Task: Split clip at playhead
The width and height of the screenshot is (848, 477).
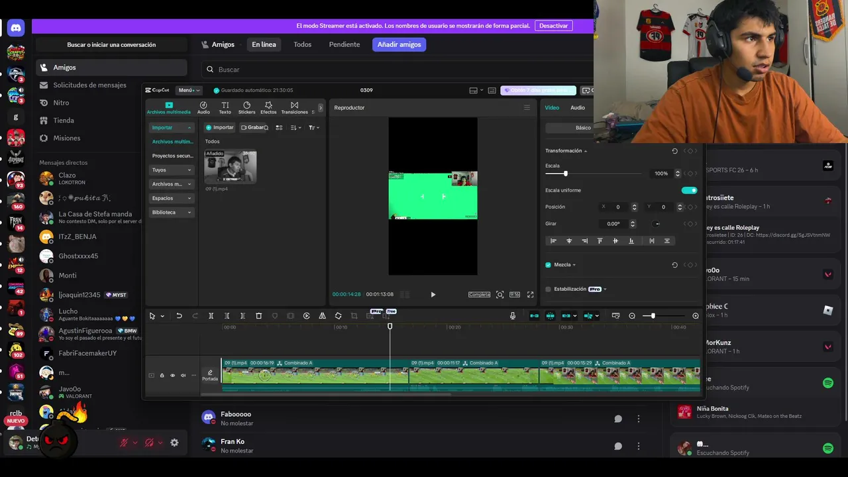Action: pyautogui.click(x=211, y=316)
